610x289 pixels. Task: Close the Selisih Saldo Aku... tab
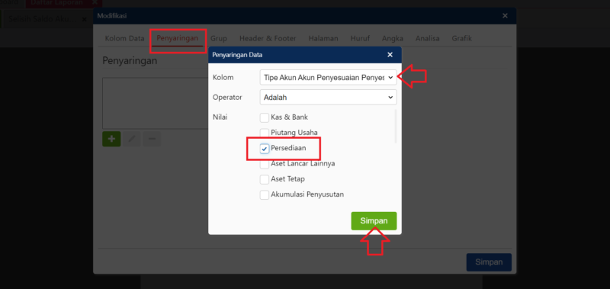pyautogui.click(x=84, y=19)
